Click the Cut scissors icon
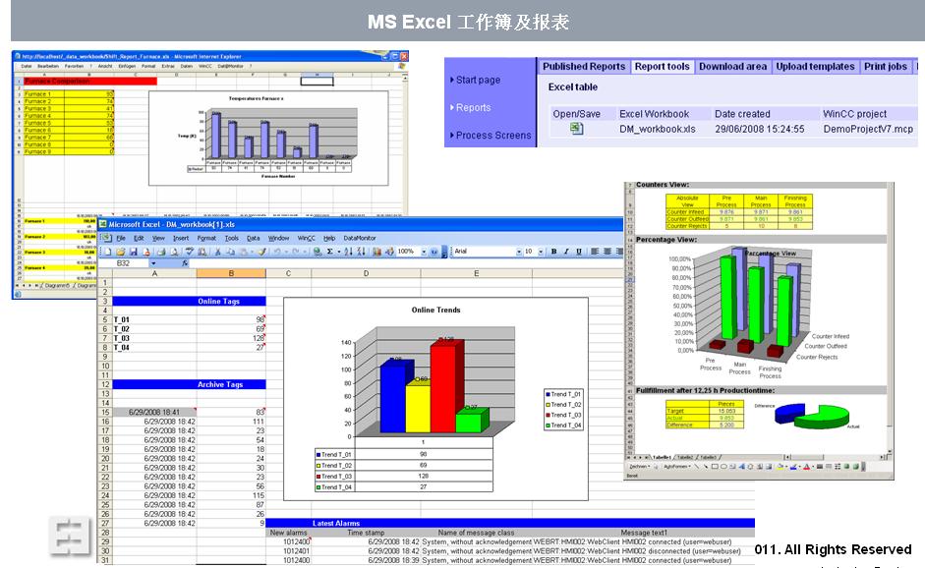Image resolution: width=925 pixels, height=568 pixels. (x=217, y=252)
